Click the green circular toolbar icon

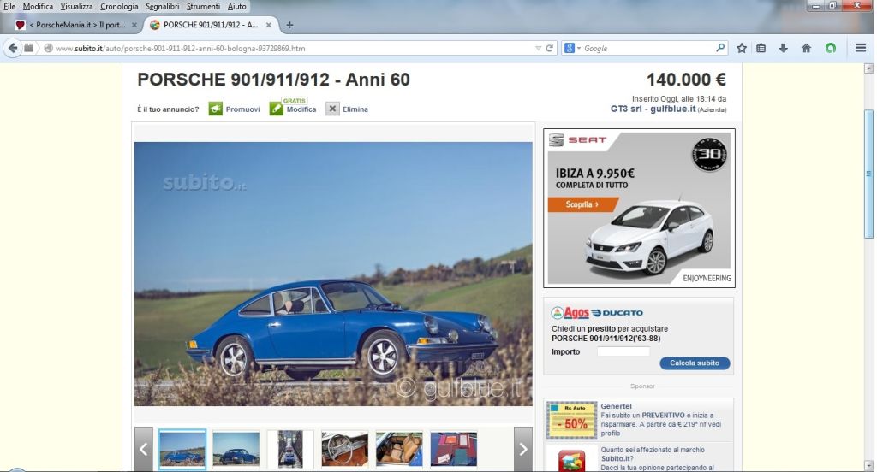coord(831,48)
